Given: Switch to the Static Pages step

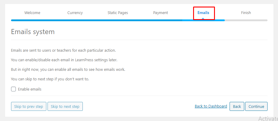Looking at the screenshot, I should [118, 13].
